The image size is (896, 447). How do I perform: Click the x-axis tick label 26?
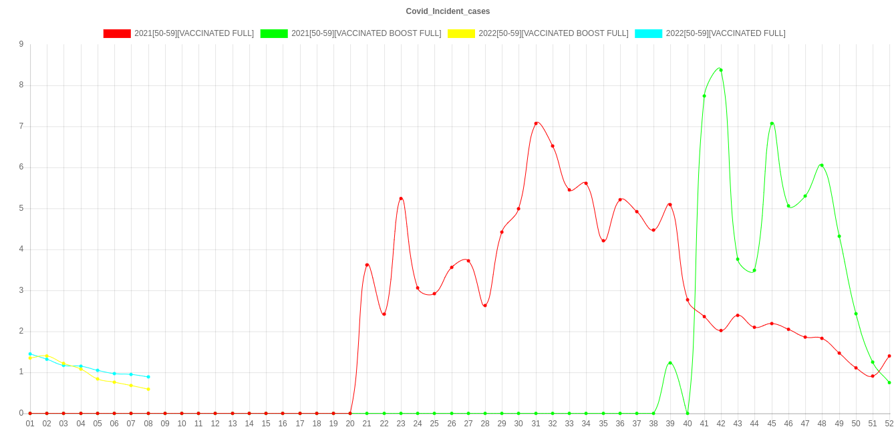click(x=452, y=424)
